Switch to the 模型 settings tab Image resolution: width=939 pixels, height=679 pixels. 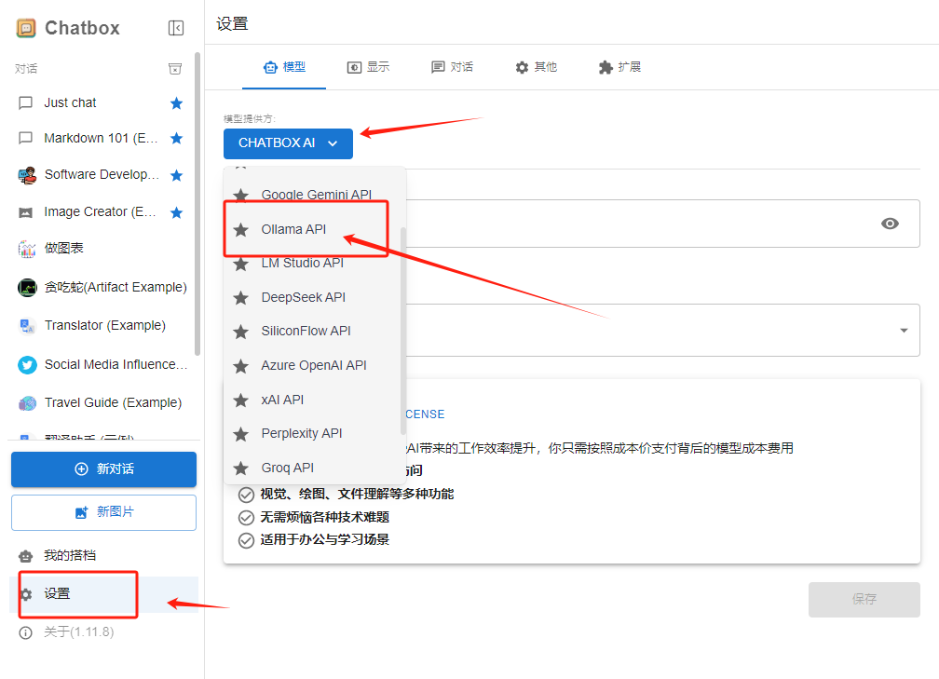pos(284,67)
